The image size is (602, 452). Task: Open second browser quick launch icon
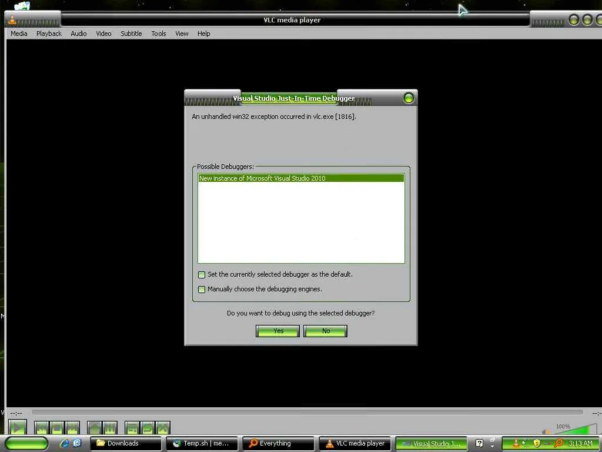point(77,443)
